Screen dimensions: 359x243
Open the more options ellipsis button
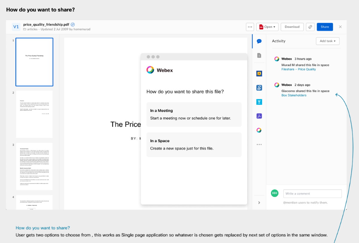pyautogui.click(x=250, y=27)
